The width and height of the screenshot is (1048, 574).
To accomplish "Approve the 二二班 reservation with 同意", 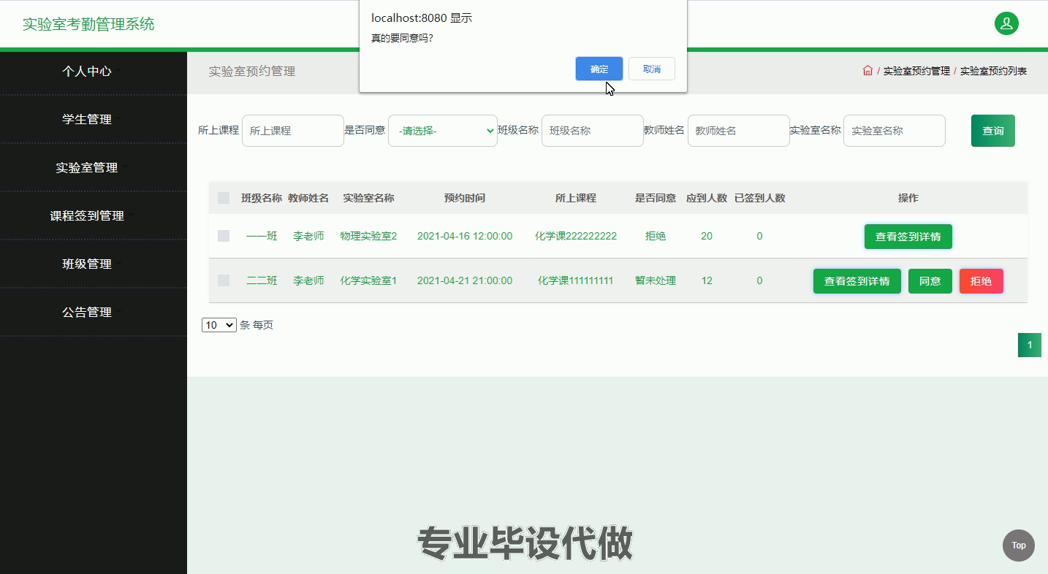I will (x=930, y=281).
